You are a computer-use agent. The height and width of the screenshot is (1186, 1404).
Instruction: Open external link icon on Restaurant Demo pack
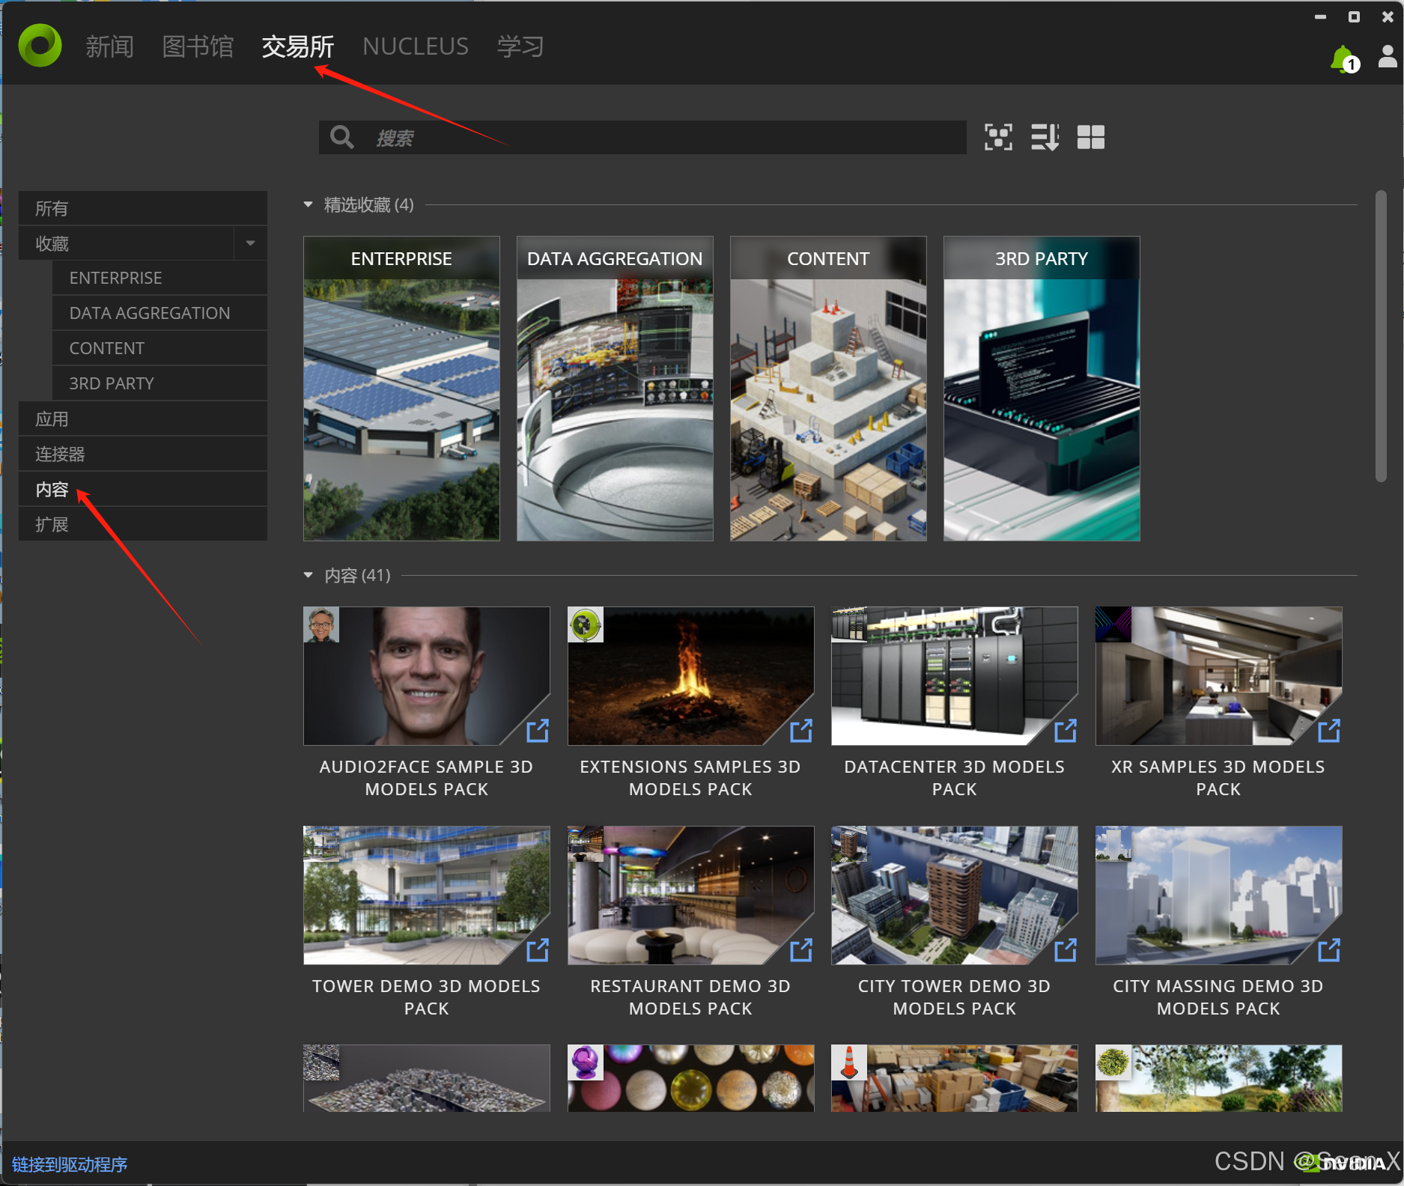801,949
